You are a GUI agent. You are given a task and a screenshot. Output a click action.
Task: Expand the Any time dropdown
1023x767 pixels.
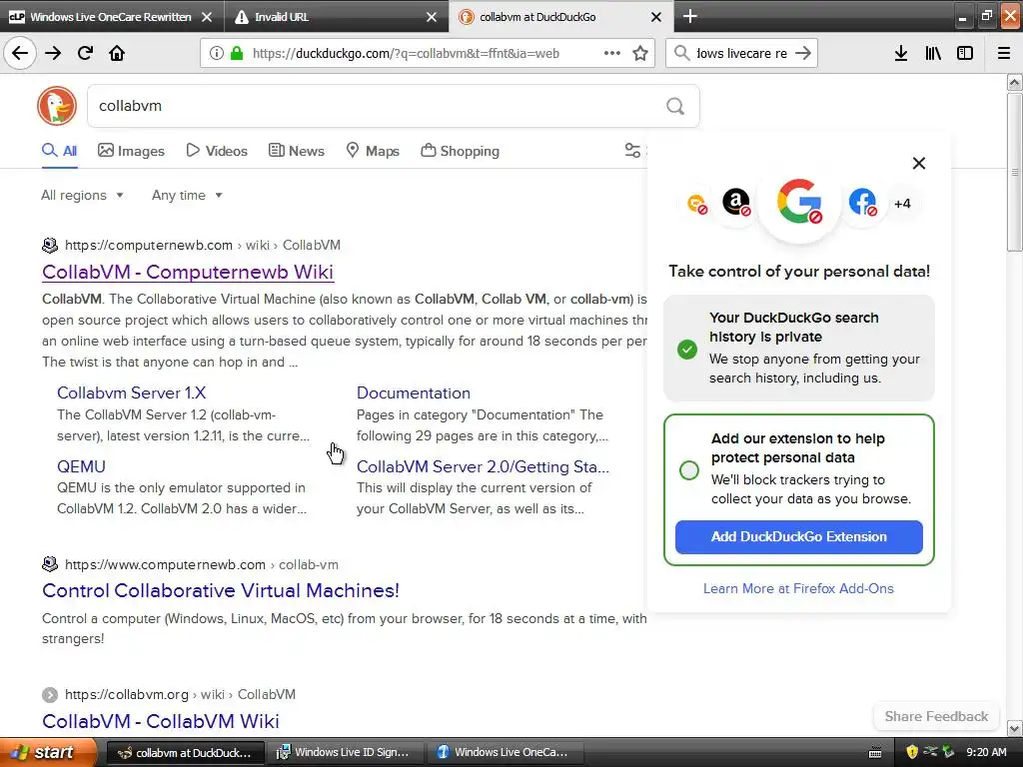pos(187,195)
